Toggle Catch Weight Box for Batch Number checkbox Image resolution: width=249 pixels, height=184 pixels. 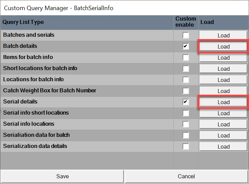pyautogui.click(x=186, y=91)
